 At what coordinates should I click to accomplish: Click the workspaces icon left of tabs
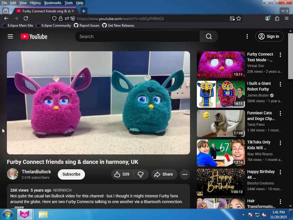(x=6, y=11)
